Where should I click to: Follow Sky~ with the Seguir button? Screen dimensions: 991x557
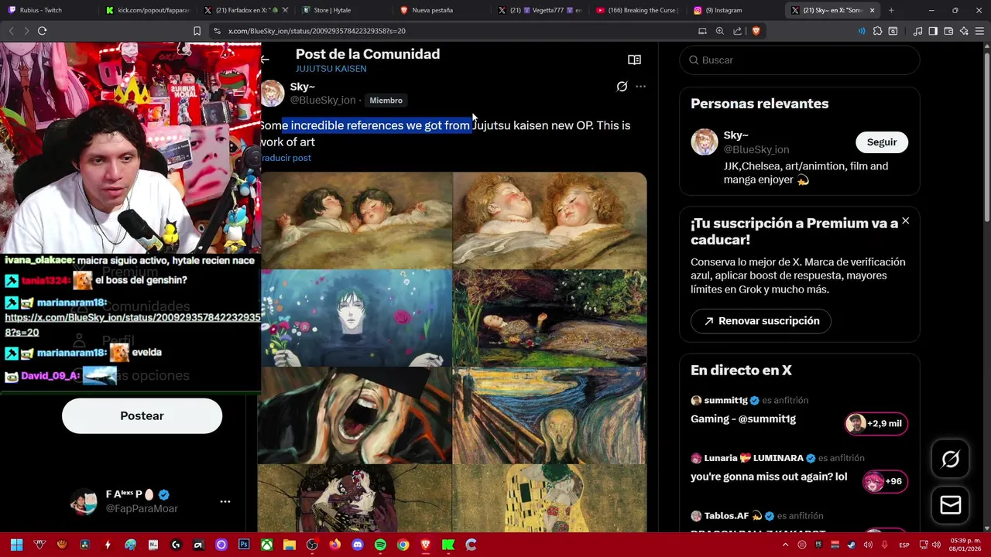point(882,142)
